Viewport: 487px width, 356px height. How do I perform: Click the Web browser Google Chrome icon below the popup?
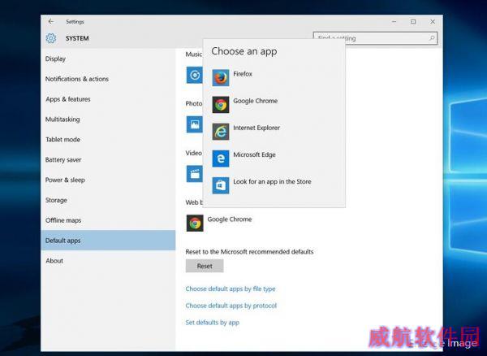[x=195, y=223]
